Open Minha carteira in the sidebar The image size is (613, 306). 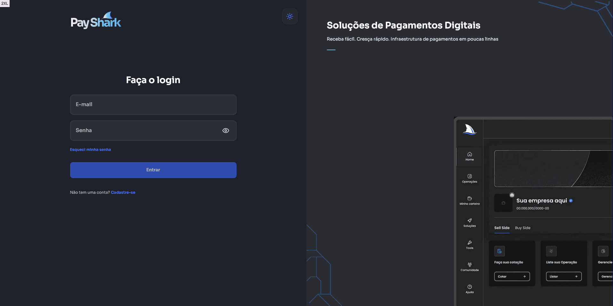pyautogui.click(x=469, y=199)
